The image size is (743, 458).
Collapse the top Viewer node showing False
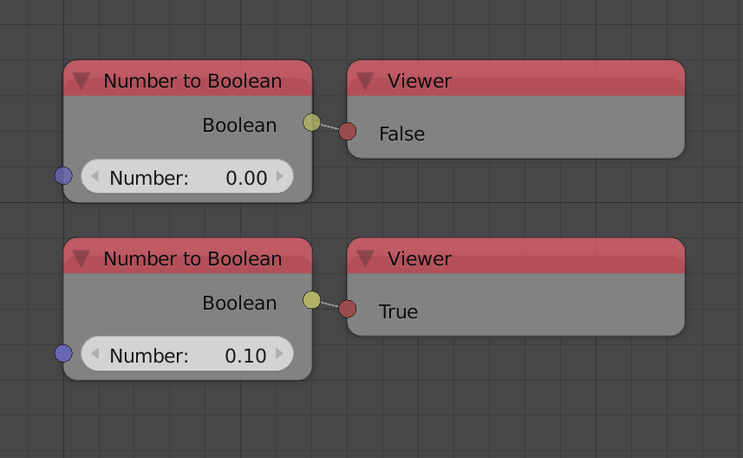click(365, 81)
